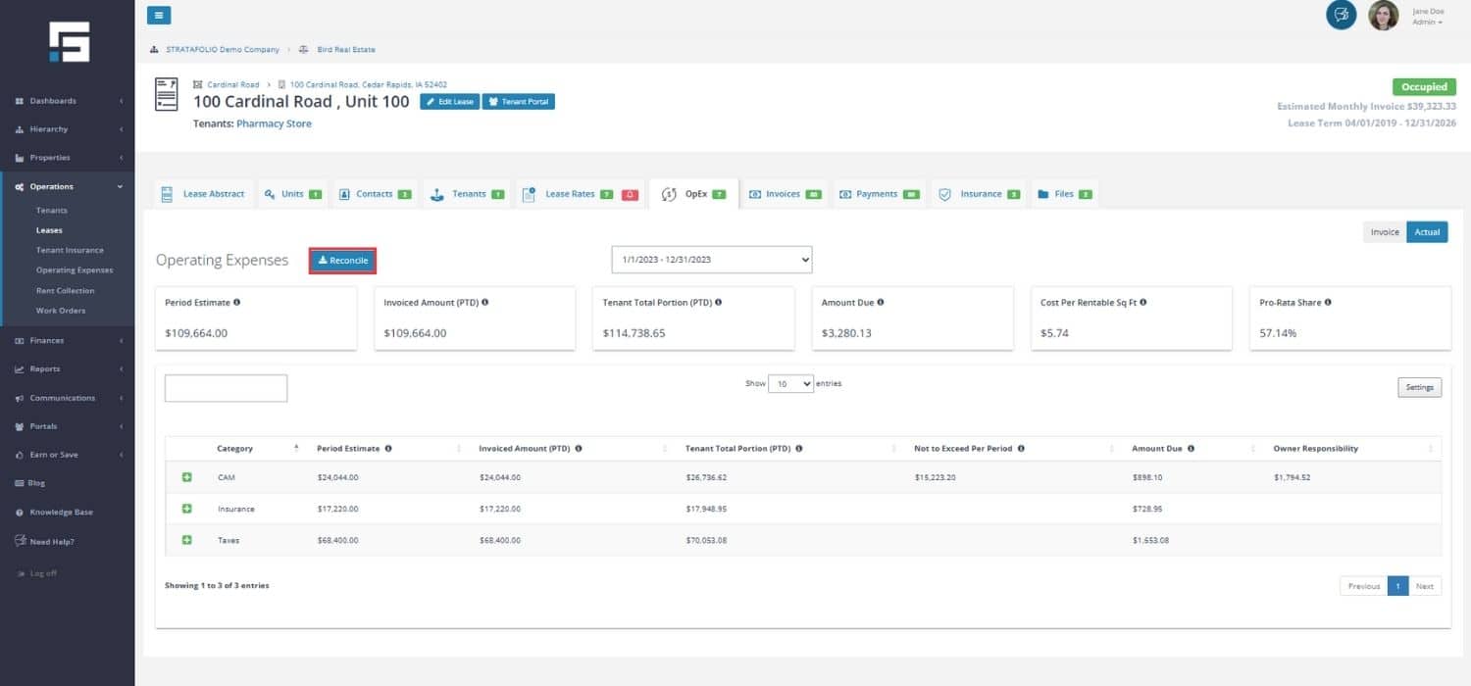Image resolution: width=1471 pixels, height=686 pixels.
Task: Click the hamburger menu toggle icon
Action: [x=159, y=15]
